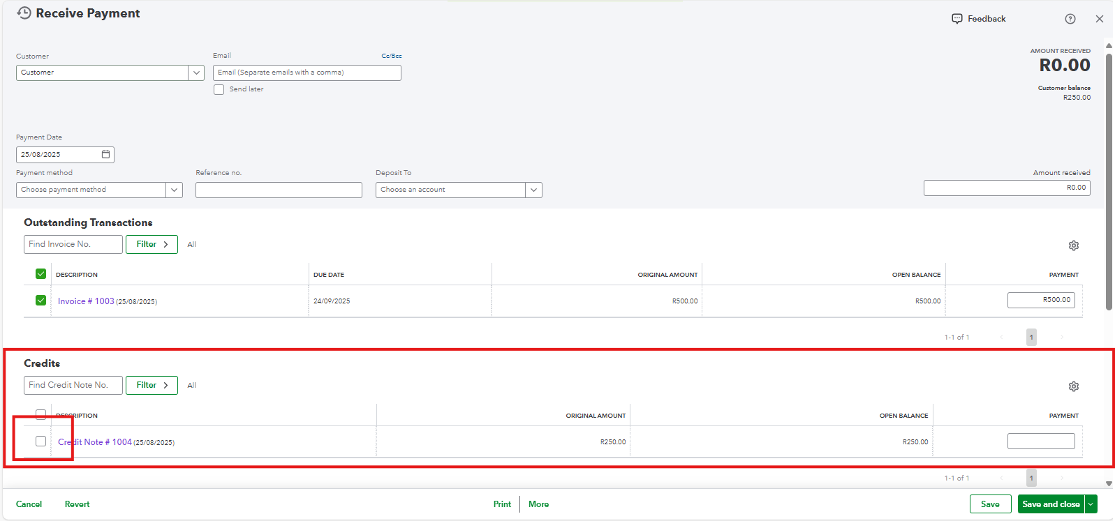The height and width of the screenshot is (521, 1115).
Task: Click the Reference no. field
Action: 279,190
